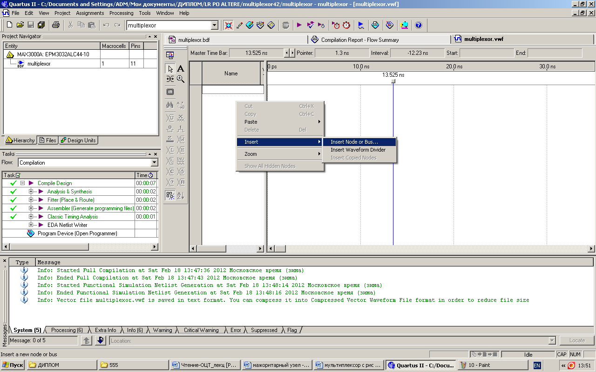The image size is (596, 372).
Task: Expand the Assembler task node
Action: (31, 208)
